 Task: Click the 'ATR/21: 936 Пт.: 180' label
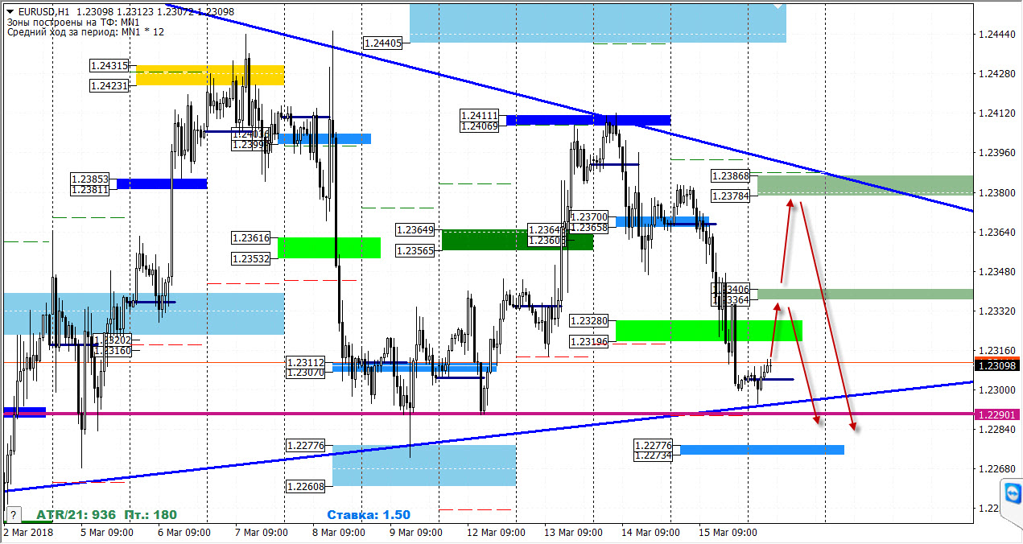click(106, 515)
